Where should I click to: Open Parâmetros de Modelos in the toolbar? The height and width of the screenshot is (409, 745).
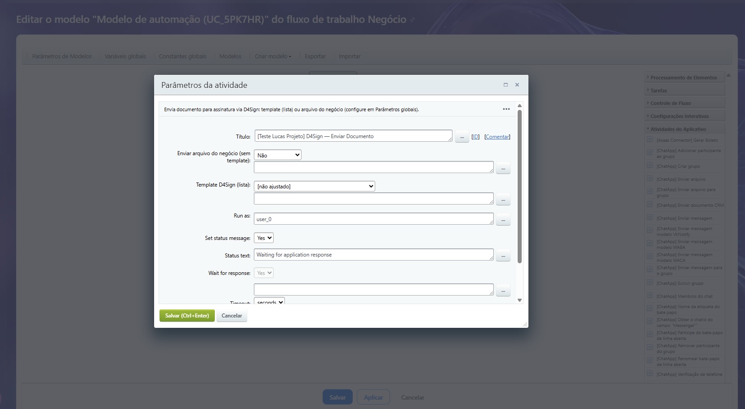point(62,57)
